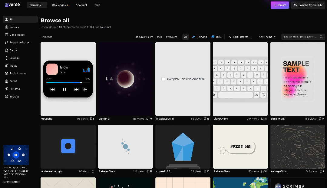Click the bookmark icon on Vosoone's post
327x188 pixels.
click(91, 119)
